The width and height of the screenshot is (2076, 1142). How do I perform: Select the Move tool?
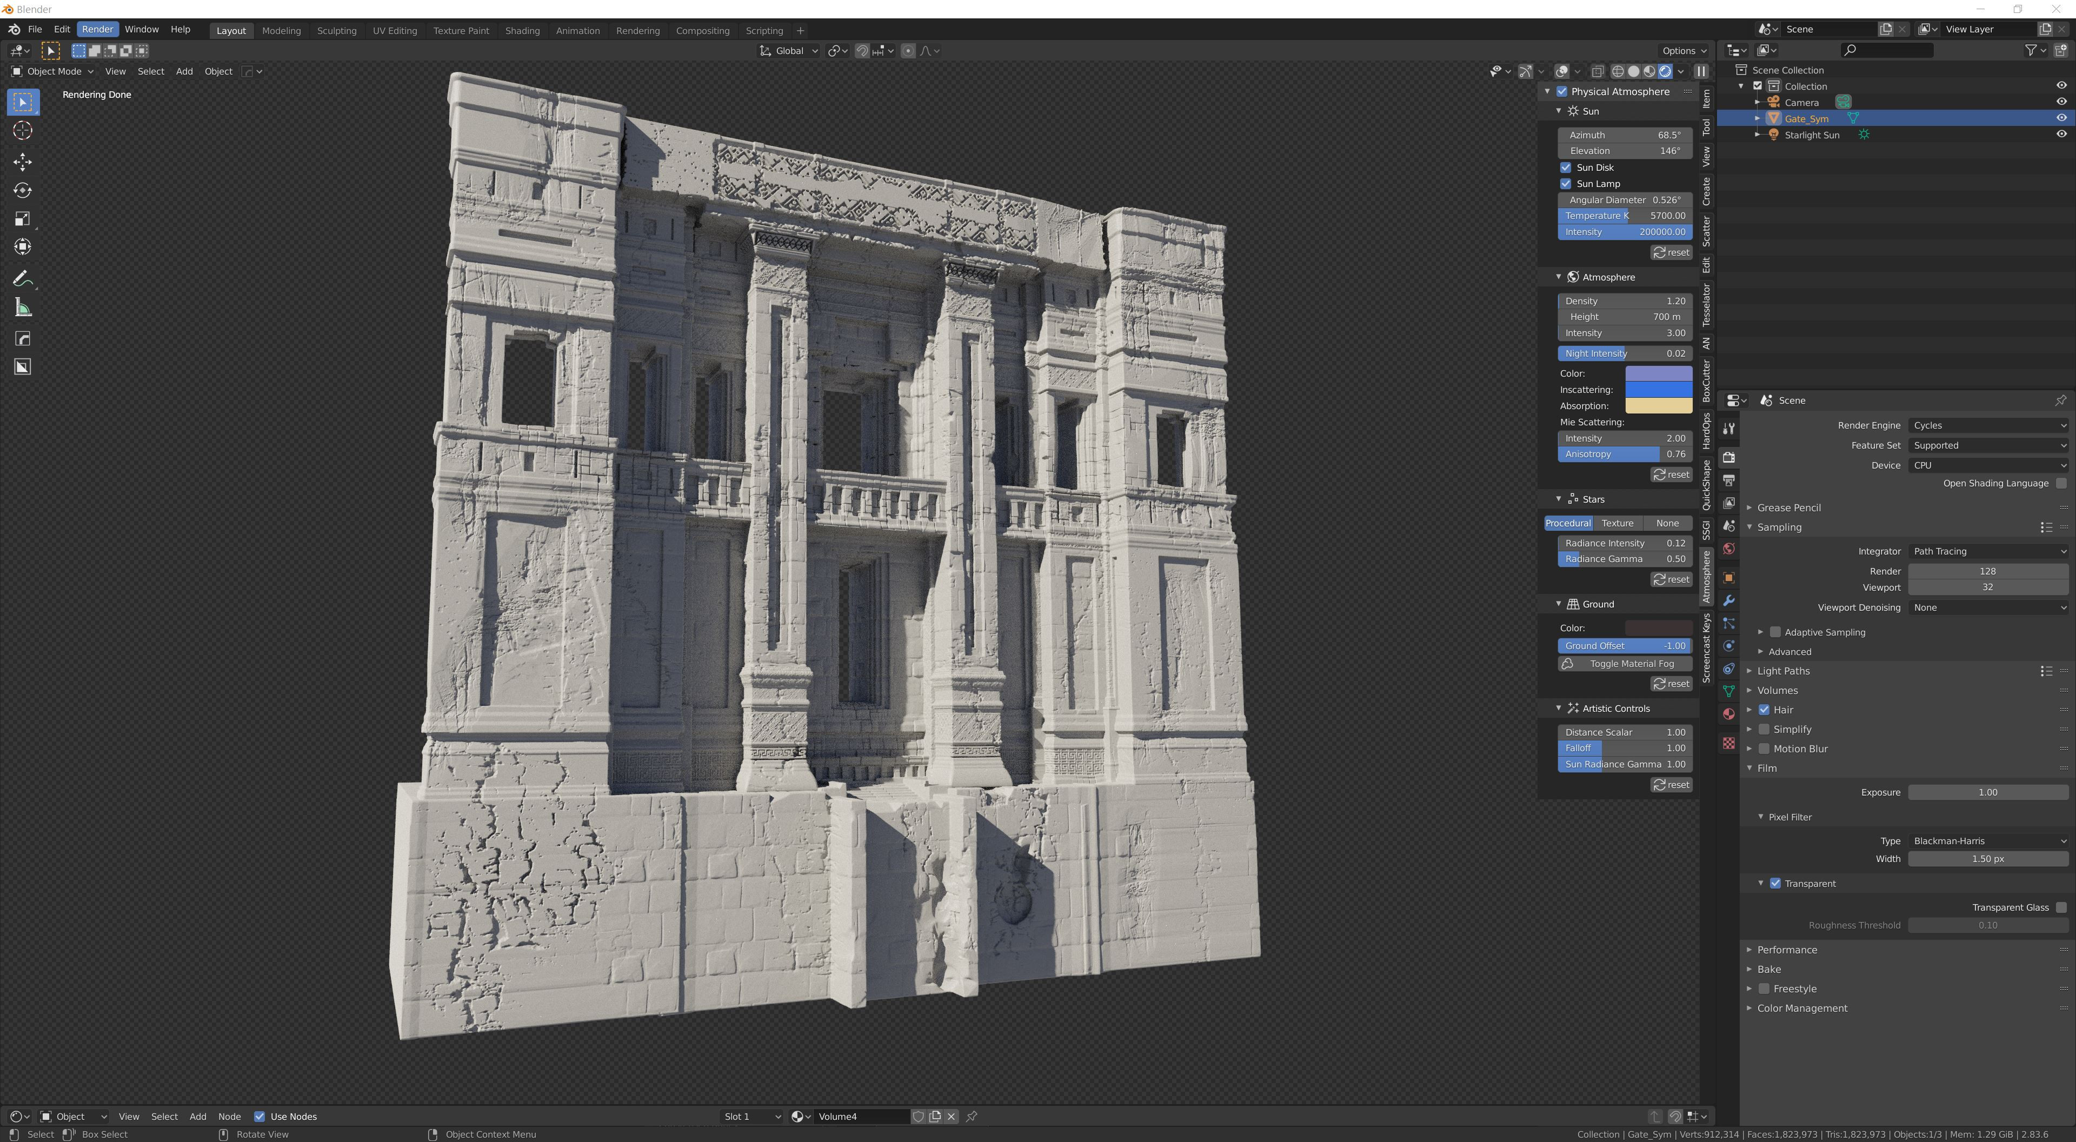click(x=23, y=162)
